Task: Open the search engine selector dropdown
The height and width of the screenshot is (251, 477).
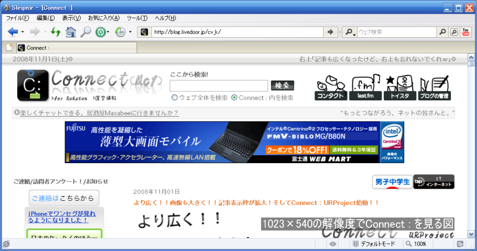Action: click(350, 32)
